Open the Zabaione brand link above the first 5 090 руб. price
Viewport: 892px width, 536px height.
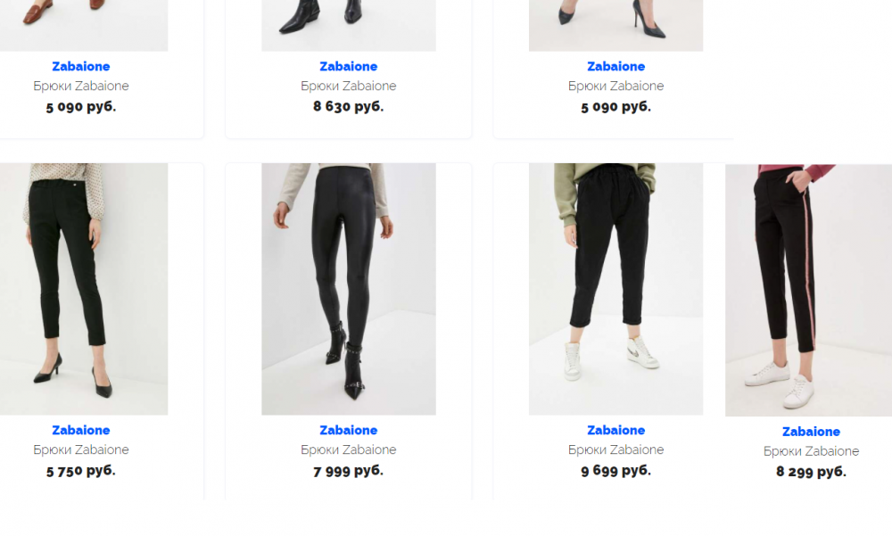[x=81, y=67]
